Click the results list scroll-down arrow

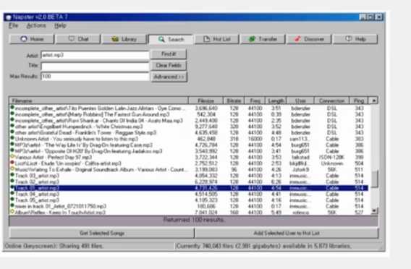point(375,210)
